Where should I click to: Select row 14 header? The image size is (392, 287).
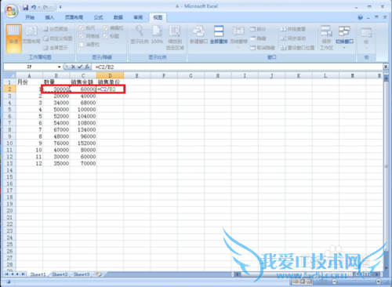coord(9,170)
